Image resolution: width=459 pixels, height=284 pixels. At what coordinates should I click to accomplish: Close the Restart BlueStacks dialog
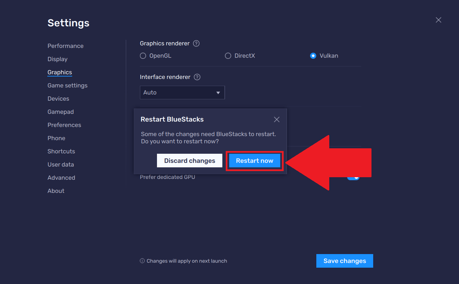(x=276, y=119)
